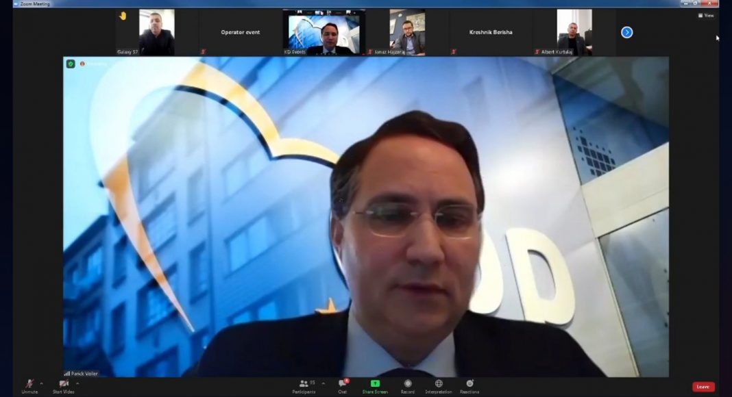Show next participants with the blue arrow

point(626,32)
